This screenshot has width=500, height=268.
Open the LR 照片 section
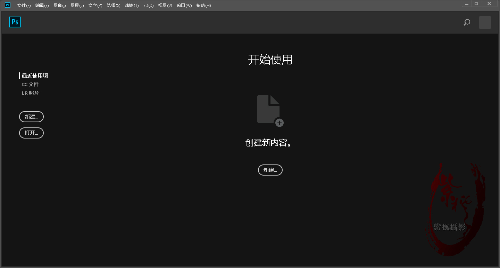click(31, 93)
